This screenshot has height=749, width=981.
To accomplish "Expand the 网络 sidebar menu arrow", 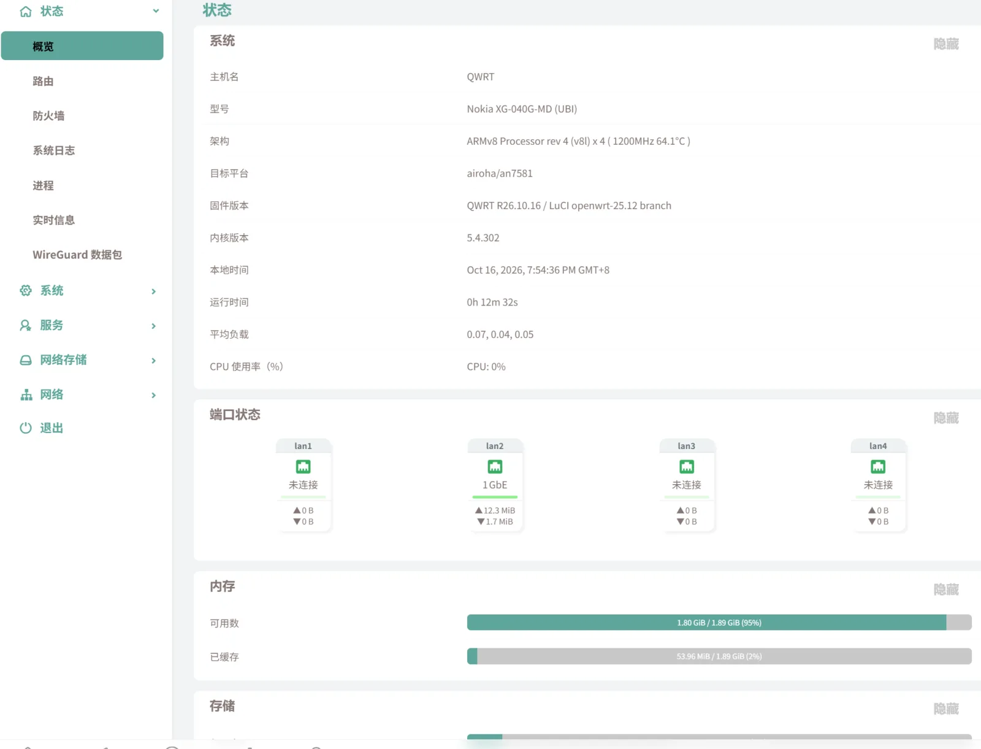I will tap(154, 396).
